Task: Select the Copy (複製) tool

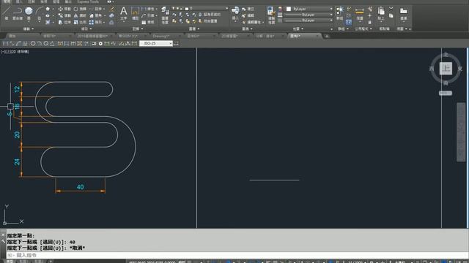Action: 64,15
